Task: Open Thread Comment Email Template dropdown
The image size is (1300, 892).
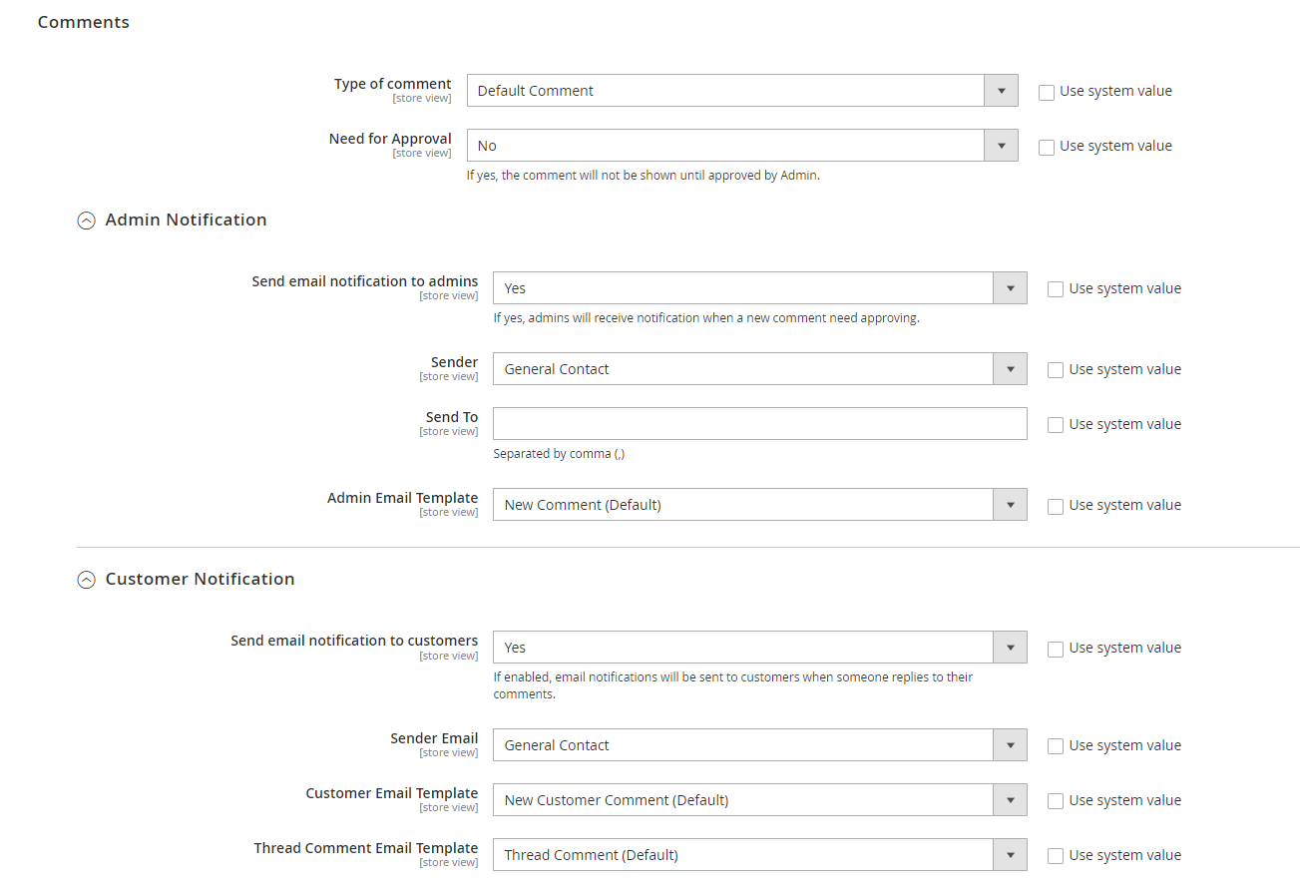Action: [759, 855]
